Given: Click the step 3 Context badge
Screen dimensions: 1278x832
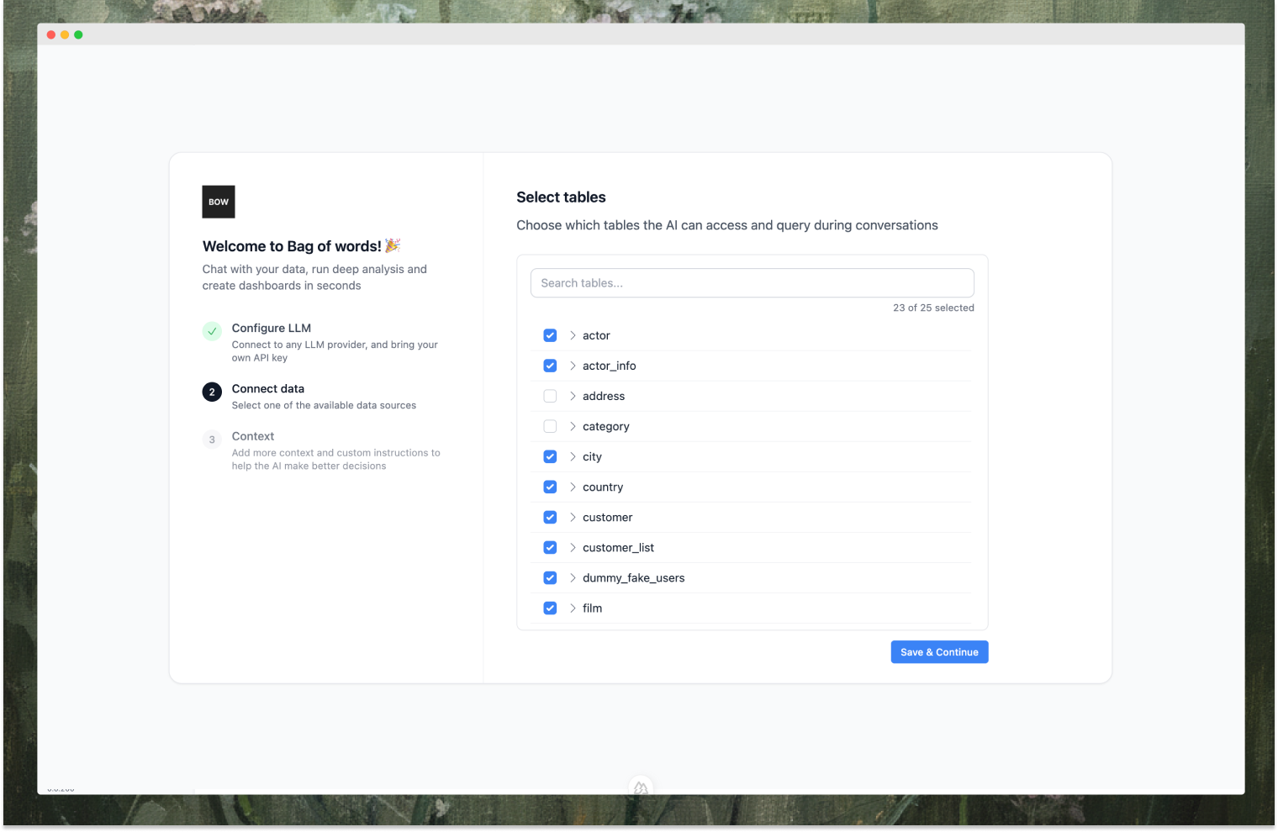Looking at the screenshot, I should pyautogui.click(x=212, y=440).
